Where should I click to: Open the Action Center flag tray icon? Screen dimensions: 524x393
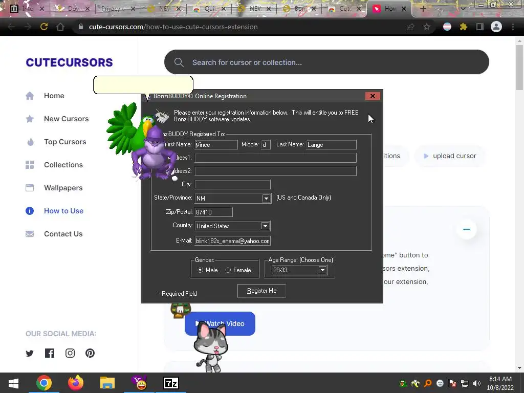point(452,383)
